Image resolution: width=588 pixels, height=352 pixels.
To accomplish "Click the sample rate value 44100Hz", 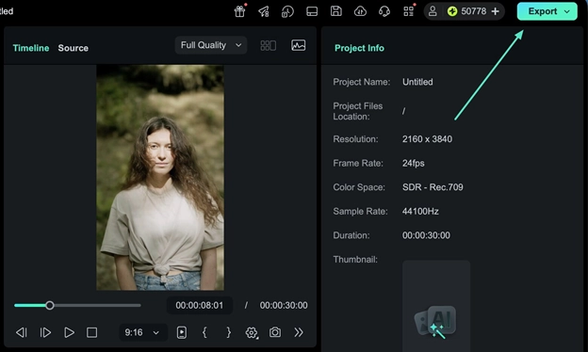I will (x=420, y=211).
